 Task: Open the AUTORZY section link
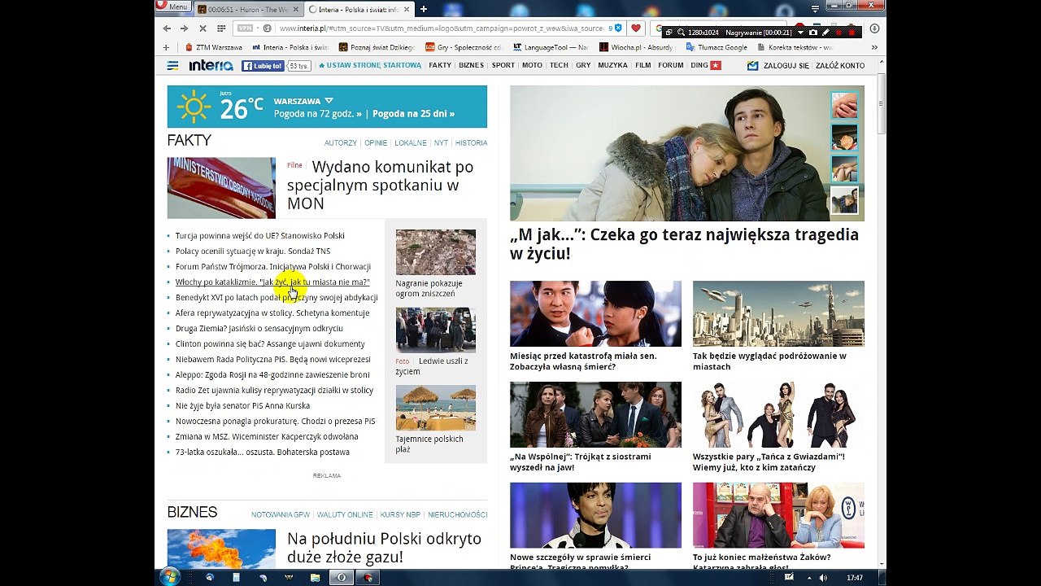click(340, 142)
